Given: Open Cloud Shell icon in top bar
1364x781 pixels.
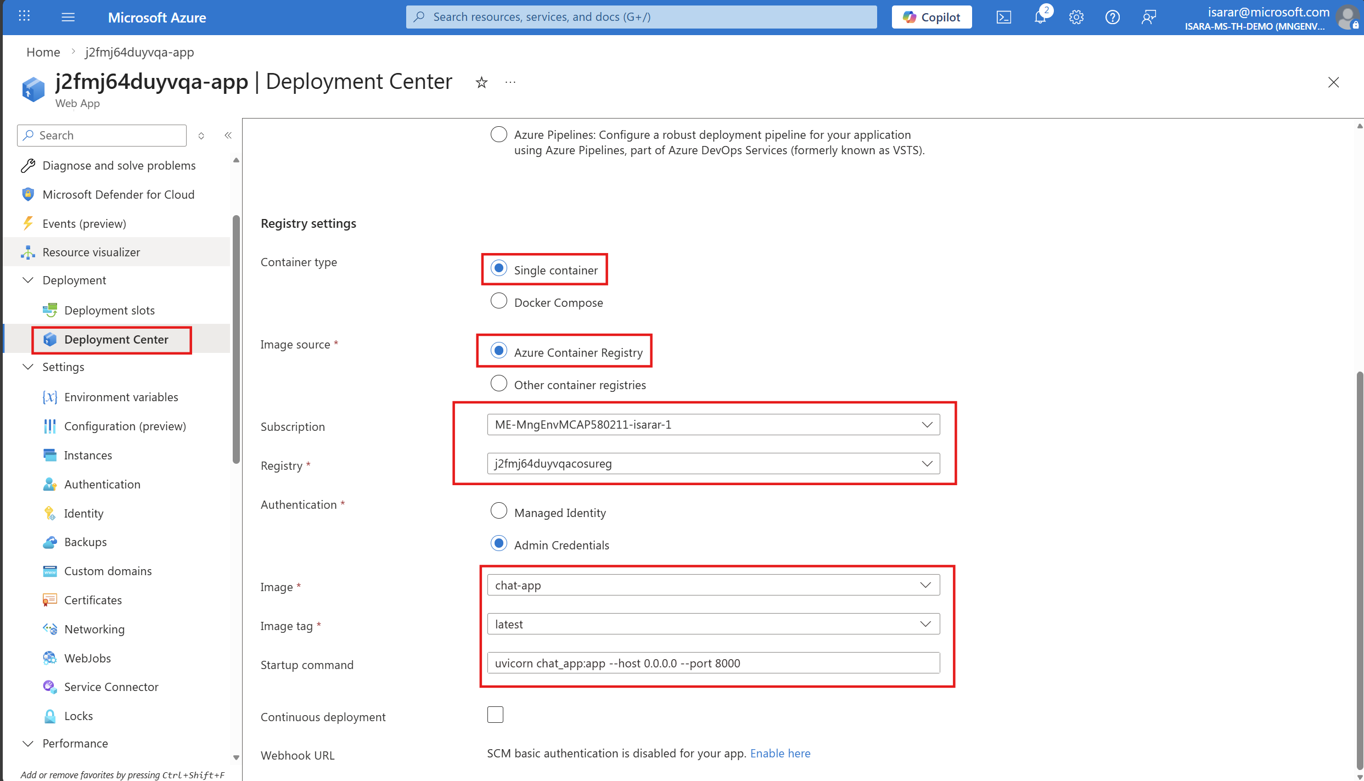Looking at the screenshot, I should 1004,17.
